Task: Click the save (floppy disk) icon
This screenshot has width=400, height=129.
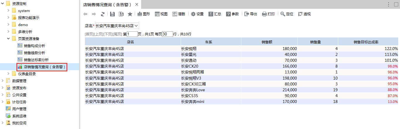Action: coord(112,14)
